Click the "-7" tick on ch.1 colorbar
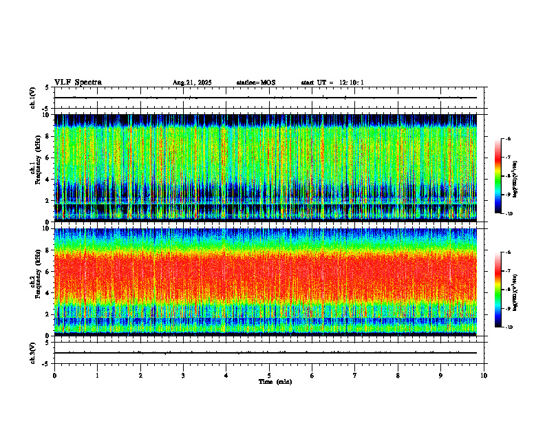Image resolution: width=545 pixels, height=421 pixels. (x=509, y=158)
